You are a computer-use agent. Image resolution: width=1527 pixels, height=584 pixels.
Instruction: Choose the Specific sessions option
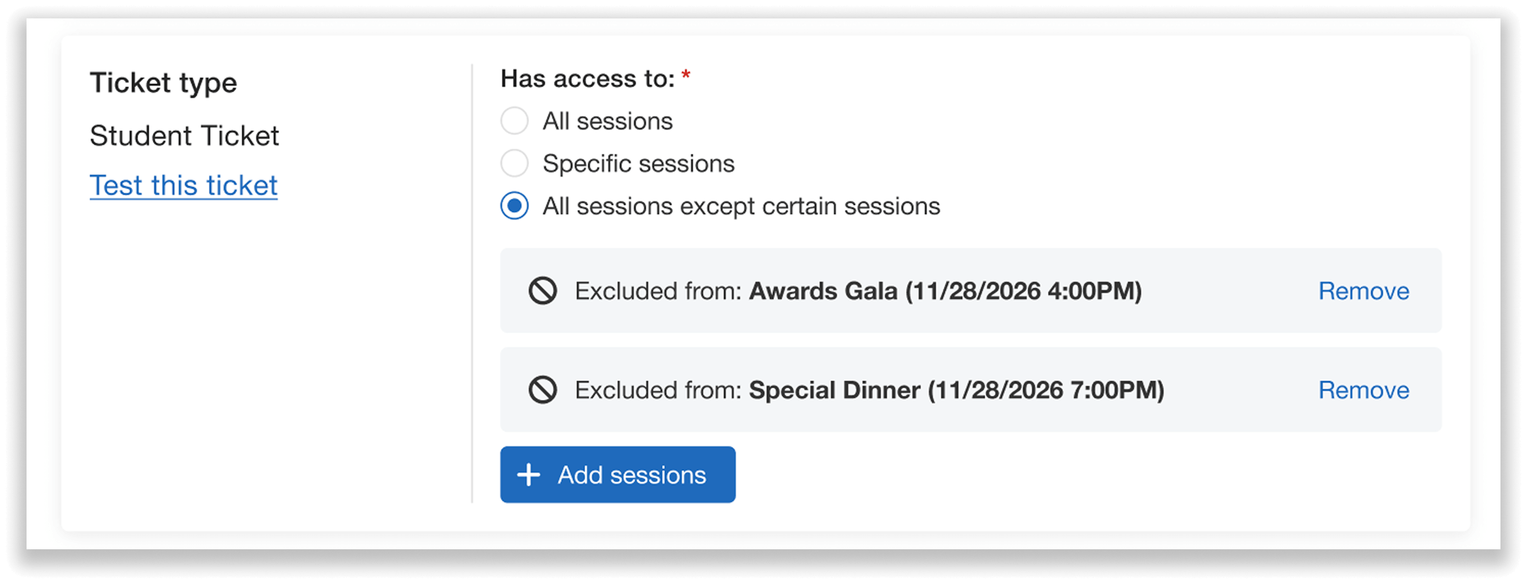(x=513, y=164)
